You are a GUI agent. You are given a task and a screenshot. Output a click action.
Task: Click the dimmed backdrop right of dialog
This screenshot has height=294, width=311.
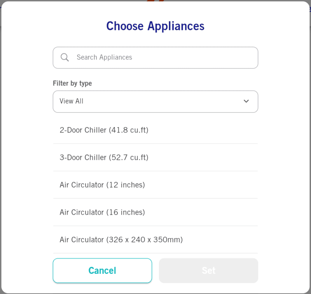[310, 156]
